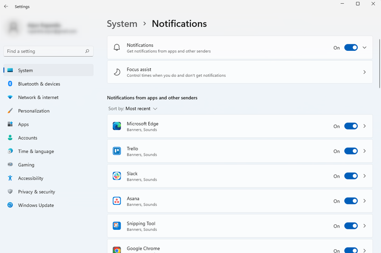Click the Trello app icon
This screenshot has width=381, height=253.
[117, 151]
